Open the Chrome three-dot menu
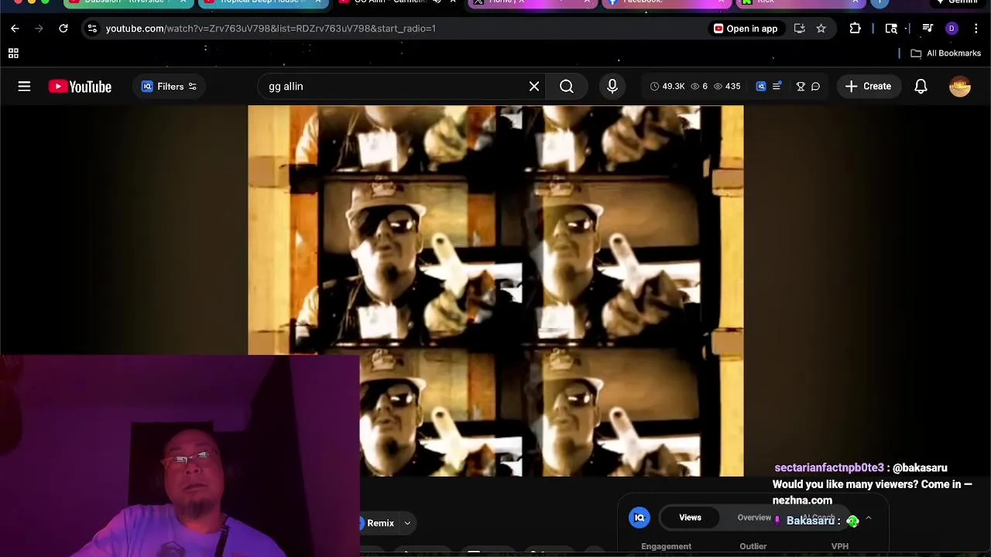Viewport: 991px width, 557px height. 976,29
